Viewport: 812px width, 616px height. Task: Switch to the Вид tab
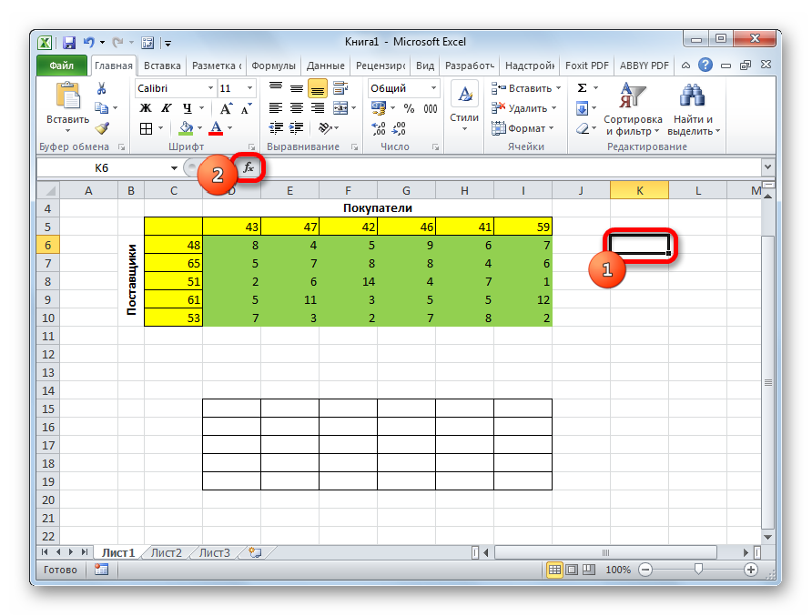[x=425, y=66]
